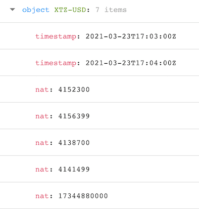
Task: Click the nat label beside 4152300
Action: point(42,90)
